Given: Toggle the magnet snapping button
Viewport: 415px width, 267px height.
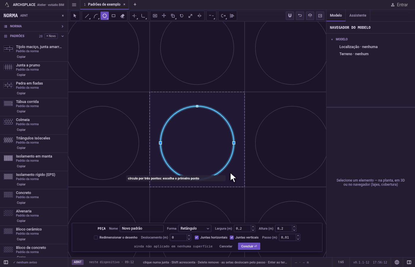Looking at the screenshot, I should [x=290, y=15].
